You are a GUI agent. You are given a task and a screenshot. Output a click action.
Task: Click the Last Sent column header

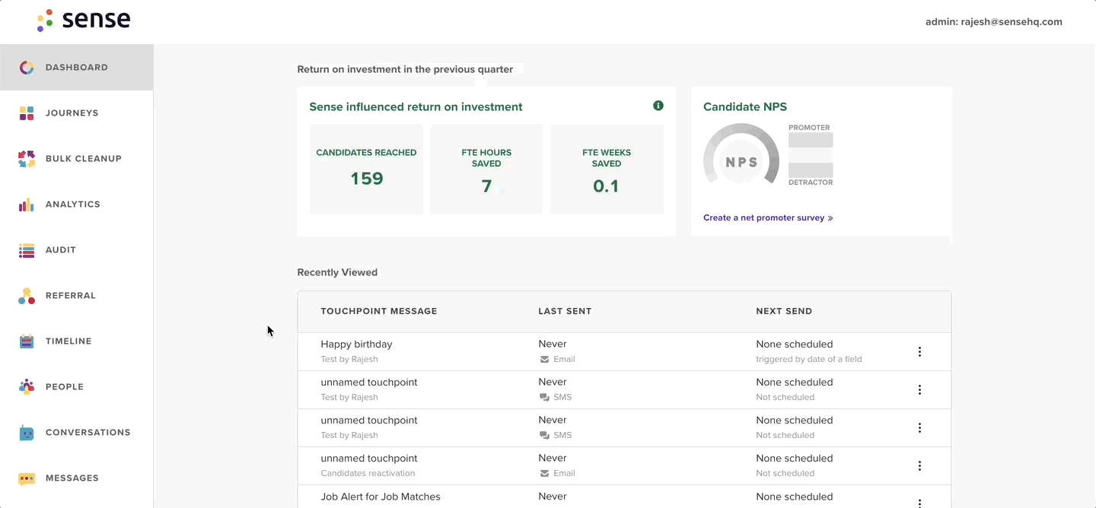565,311
